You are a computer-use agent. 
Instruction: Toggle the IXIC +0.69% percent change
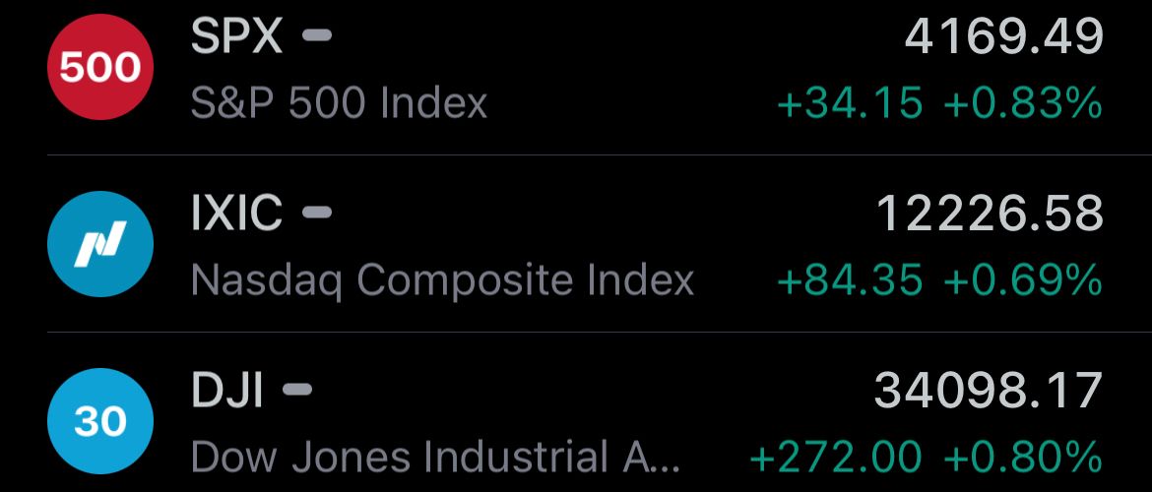tap(1023, 280)
